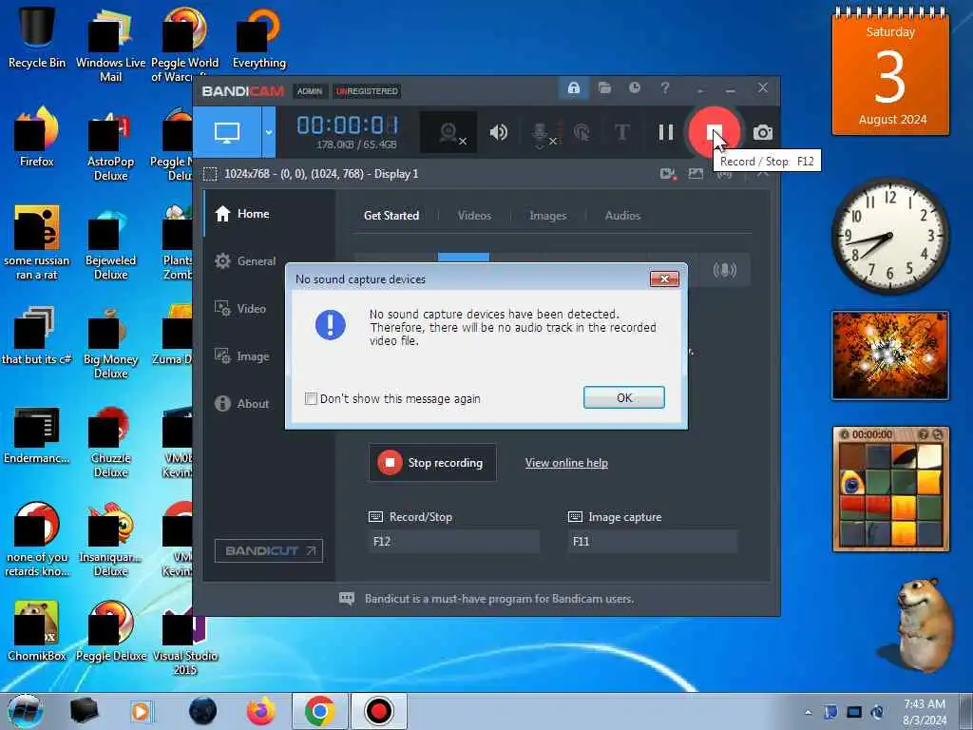Open Image settings in the sidebar
The width and height of the screenshot is (973, 730).
click(242, 356)
